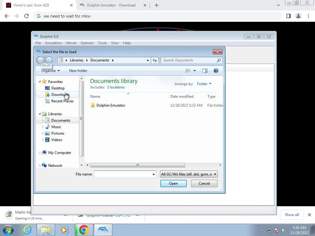Image resolution: width=315 pixels, height=236 pixels.
Task: Click New folder in the toolbar
Action: (x=78, y=71)
